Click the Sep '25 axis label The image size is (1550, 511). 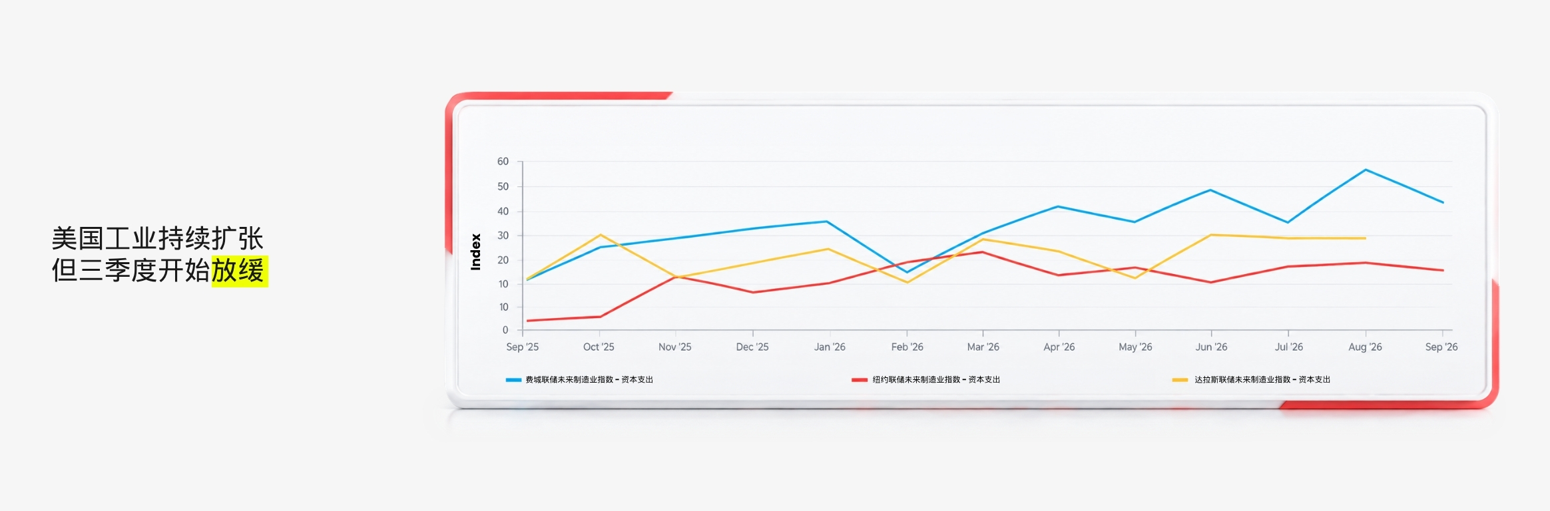522,347
